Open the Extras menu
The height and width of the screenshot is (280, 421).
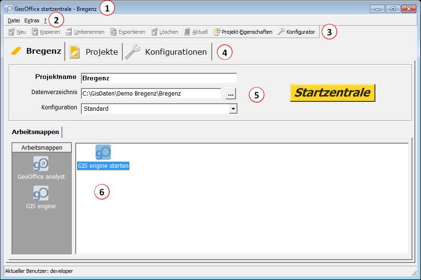pos(32,20)
